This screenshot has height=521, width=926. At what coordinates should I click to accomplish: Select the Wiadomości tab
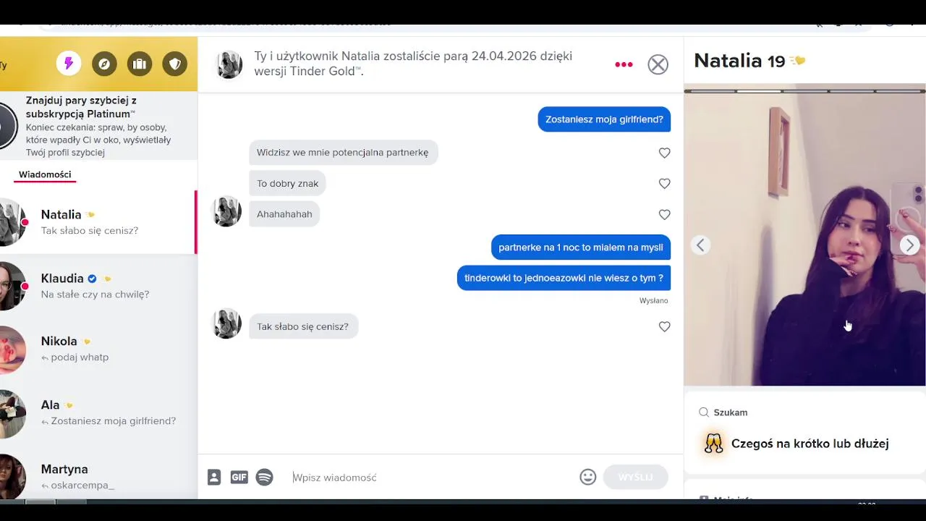tap(45, 175)
